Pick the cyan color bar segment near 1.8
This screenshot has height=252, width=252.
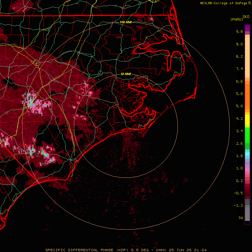click(247, 154)
